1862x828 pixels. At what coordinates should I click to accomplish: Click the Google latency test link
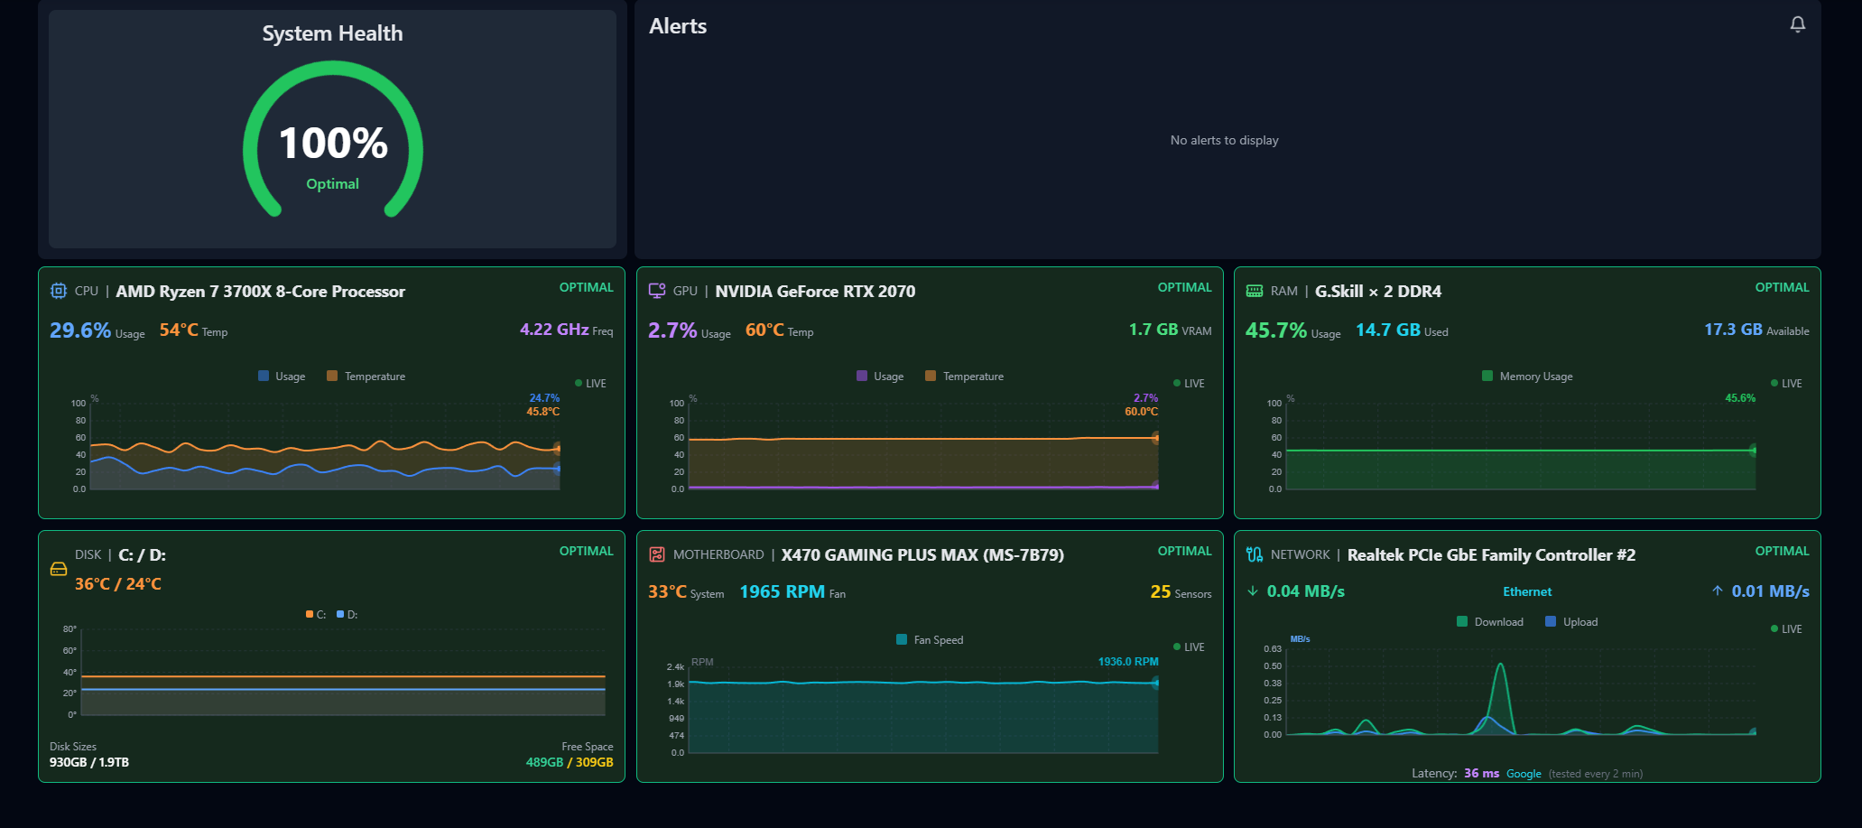tap(1524, 774)
